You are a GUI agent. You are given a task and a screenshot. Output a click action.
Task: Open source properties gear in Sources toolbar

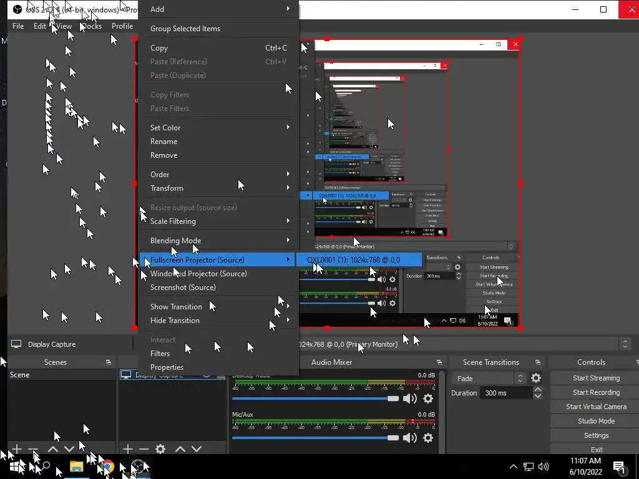(x=160, y=449)
